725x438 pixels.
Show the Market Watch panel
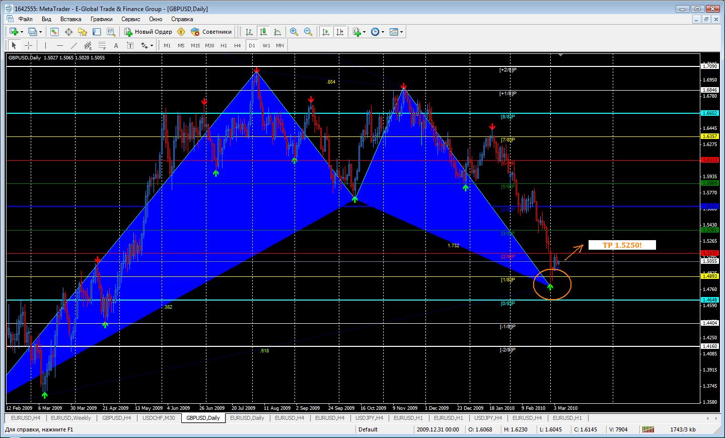coord(54,32)
